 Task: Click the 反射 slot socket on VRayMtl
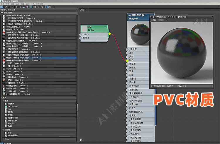[127, 53]
